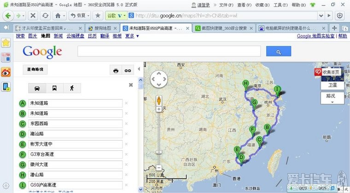
Task: Switch to the 截图快捷键_360综合搜索 tab
Action: (224, 28)
